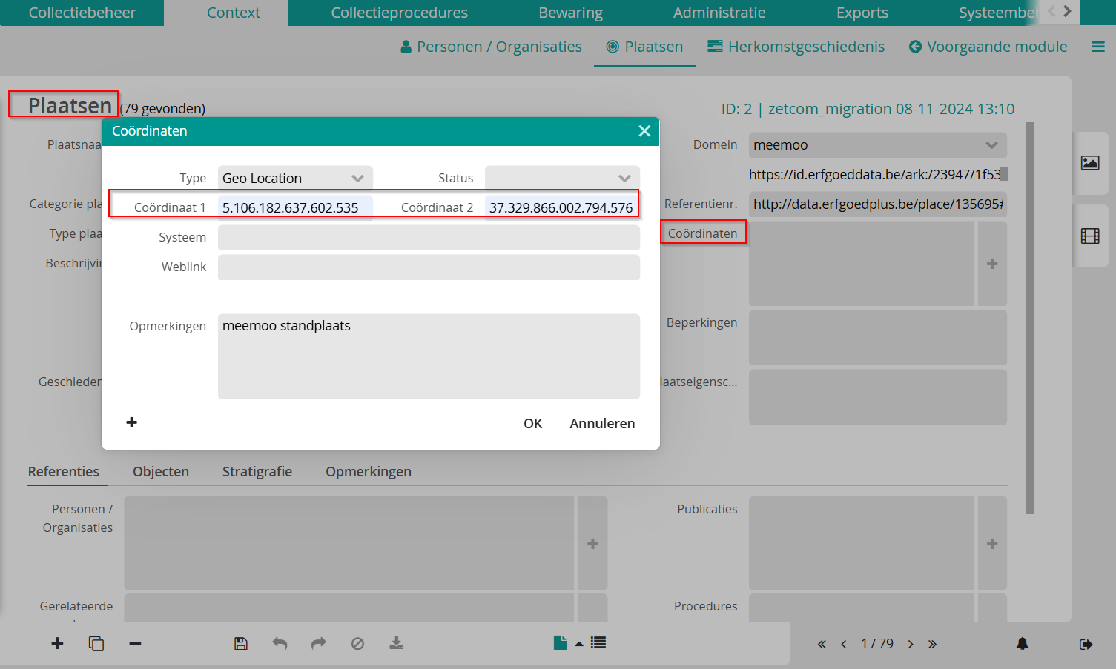Open the Type dropdown showing Geo Location

pyautogui.click(x=295, y=178)
